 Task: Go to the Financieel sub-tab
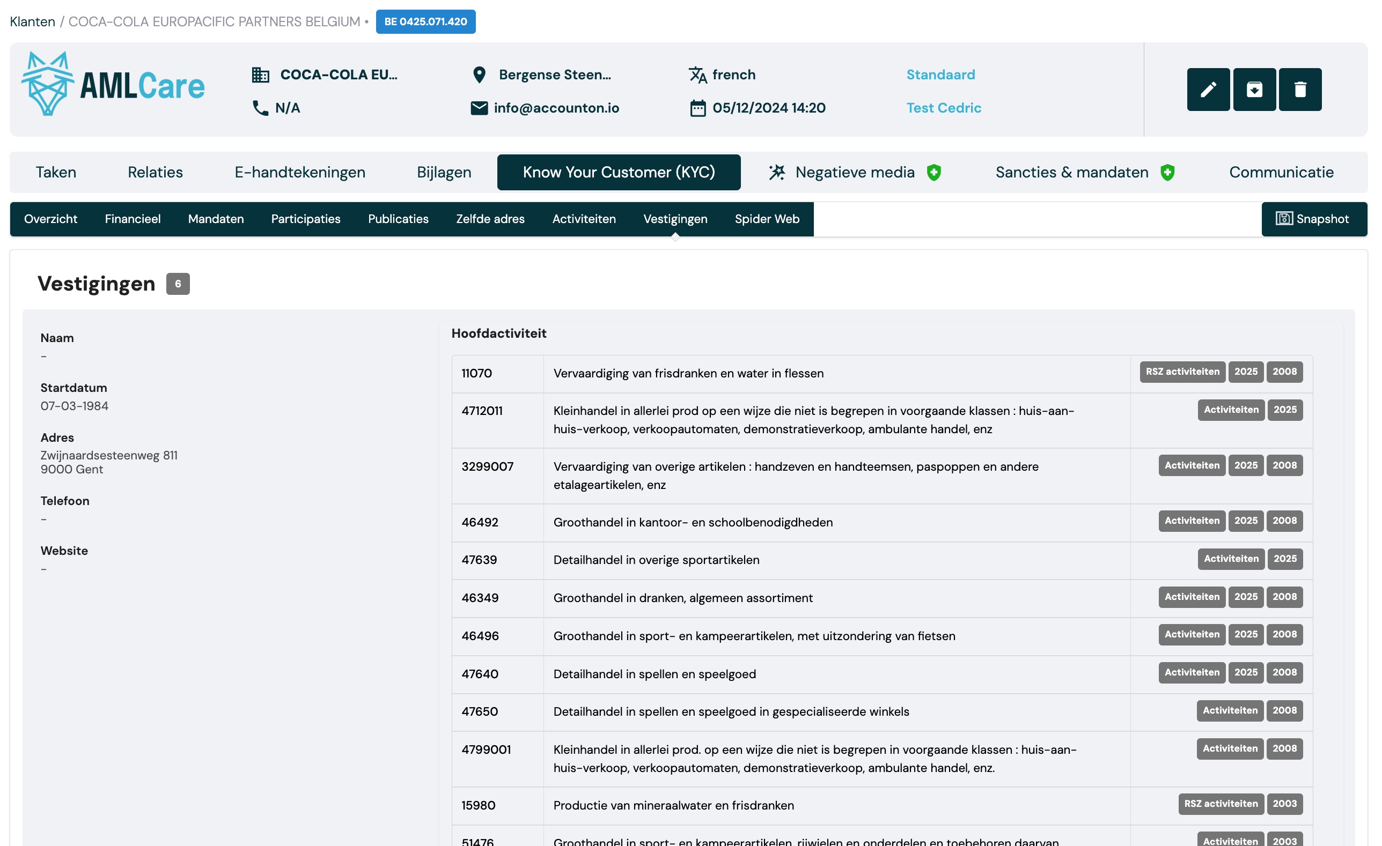tap(133, 219)
